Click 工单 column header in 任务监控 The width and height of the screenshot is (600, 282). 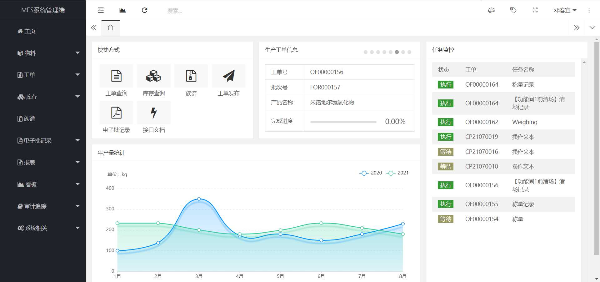tap(471, 70)
